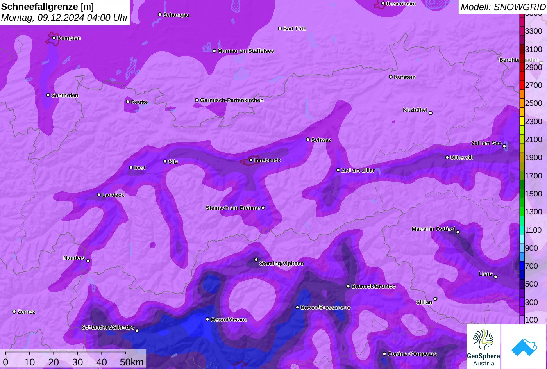Click the Cortina d'Ampezzo marker dot
Viewport: 547px width, 369px height.
click(x=384, y=354)
